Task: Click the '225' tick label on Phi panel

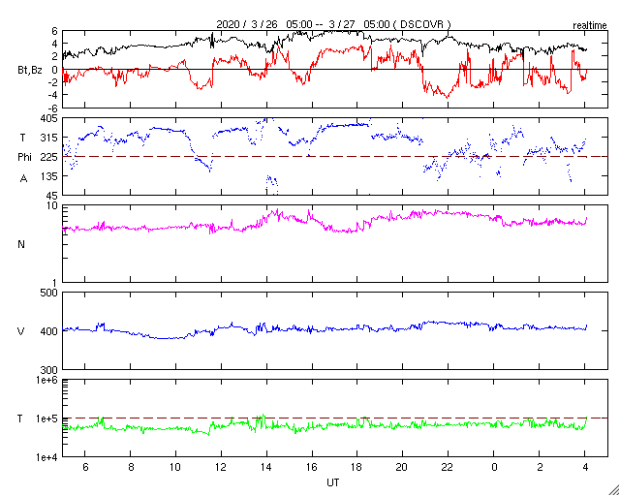Action: coord(49,157)
